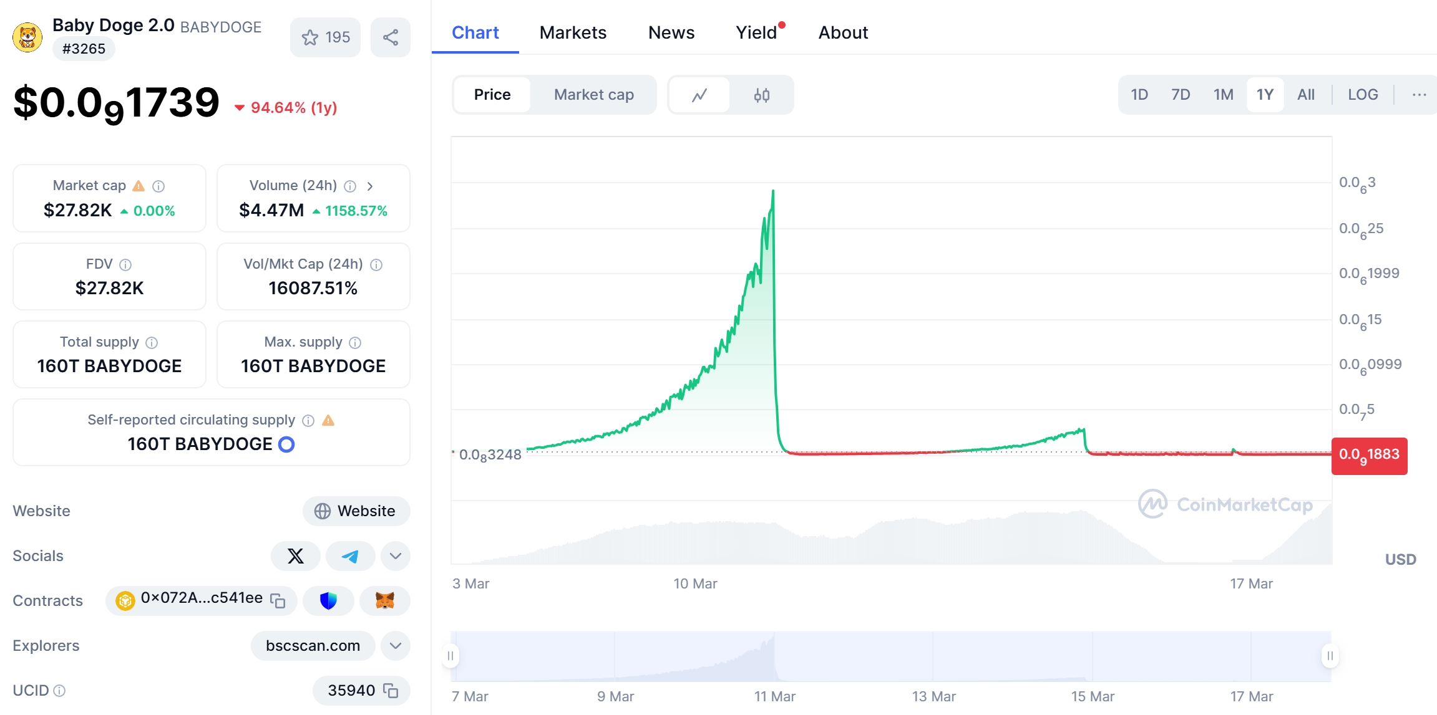Open Telegram social link
This screenshot has width=1437, height=715.
click(350, 556)
